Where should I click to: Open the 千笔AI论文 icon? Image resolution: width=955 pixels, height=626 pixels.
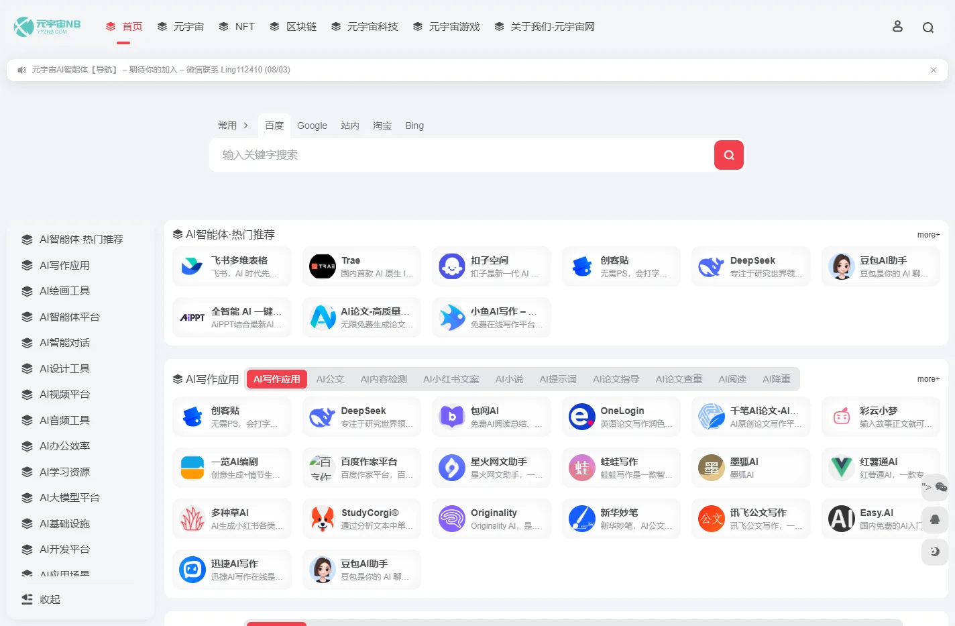pyautogui.click(x=712, y=417)
